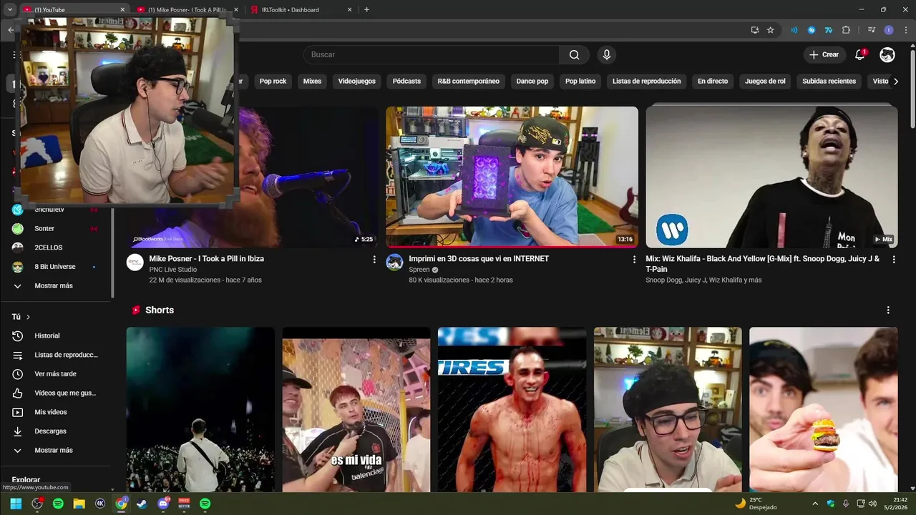Open the 4K app on taskbar
Screen dimensions: 916x515
pos(99,504)
